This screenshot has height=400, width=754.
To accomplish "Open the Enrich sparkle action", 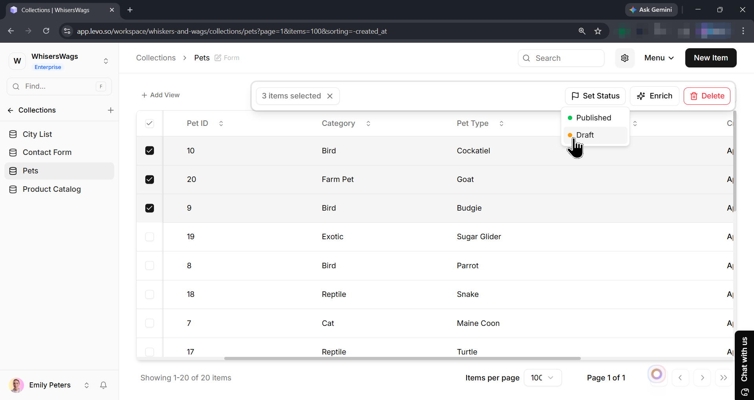I will 654,96.
